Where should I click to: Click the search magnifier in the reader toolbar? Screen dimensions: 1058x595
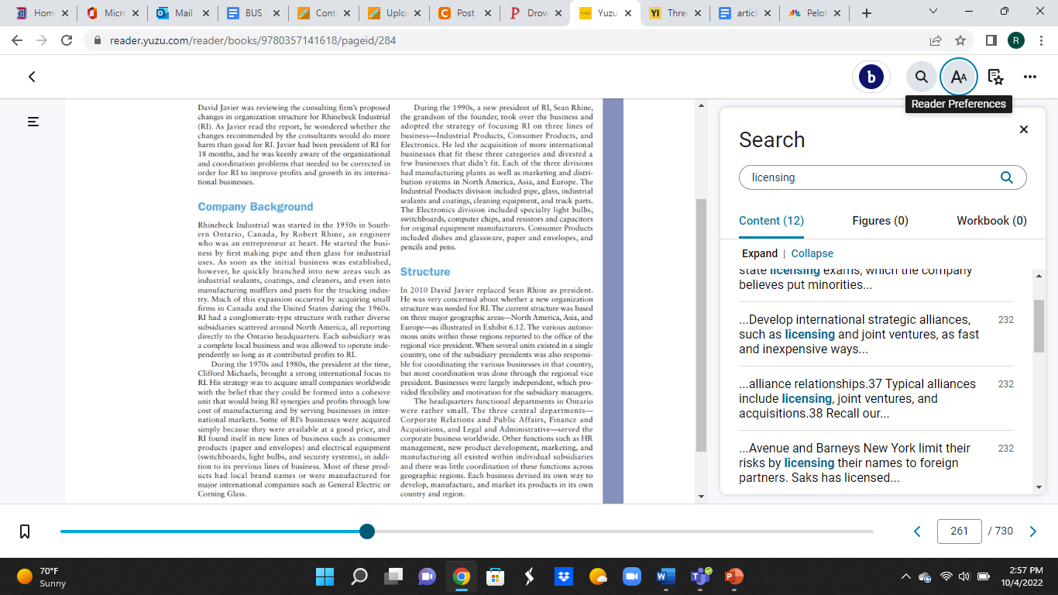pyautogui.click(x=921, y=77)
